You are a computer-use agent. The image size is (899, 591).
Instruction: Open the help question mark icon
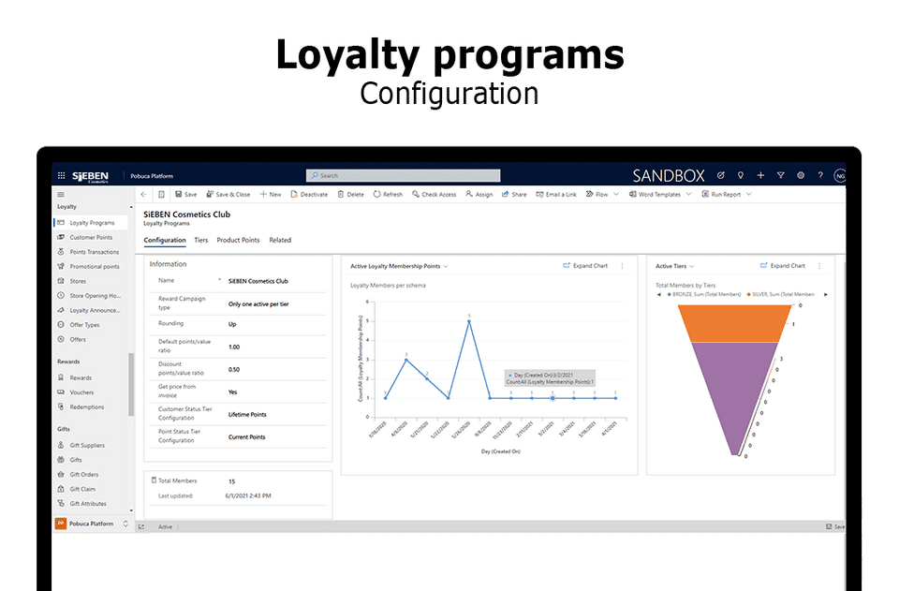coord(820,175)
